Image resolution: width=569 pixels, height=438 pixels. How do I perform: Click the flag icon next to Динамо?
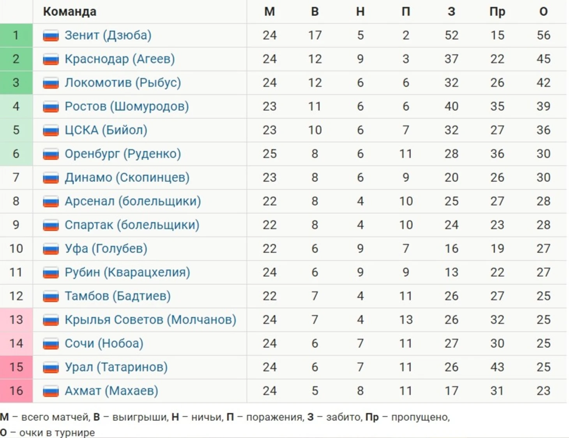coord(51,178)
